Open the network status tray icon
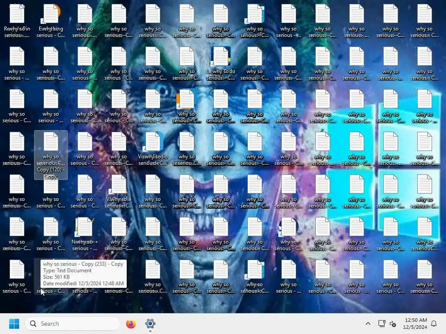 pos(382,324)
